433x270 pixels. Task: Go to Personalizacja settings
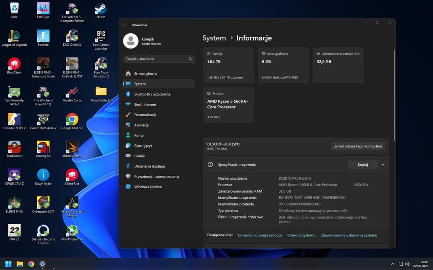click(x=159, y=114)
